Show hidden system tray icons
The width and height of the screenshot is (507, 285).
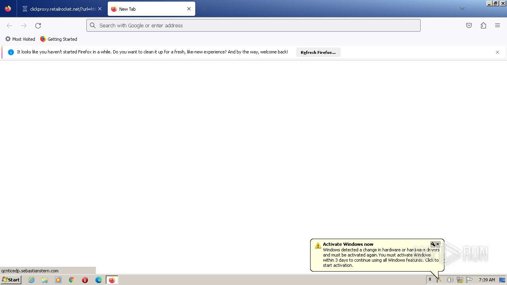(430, 280)
